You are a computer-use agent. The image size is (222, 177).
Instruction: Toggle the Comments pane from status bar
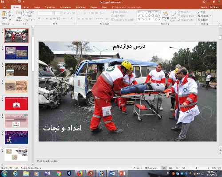click(151, 168)
